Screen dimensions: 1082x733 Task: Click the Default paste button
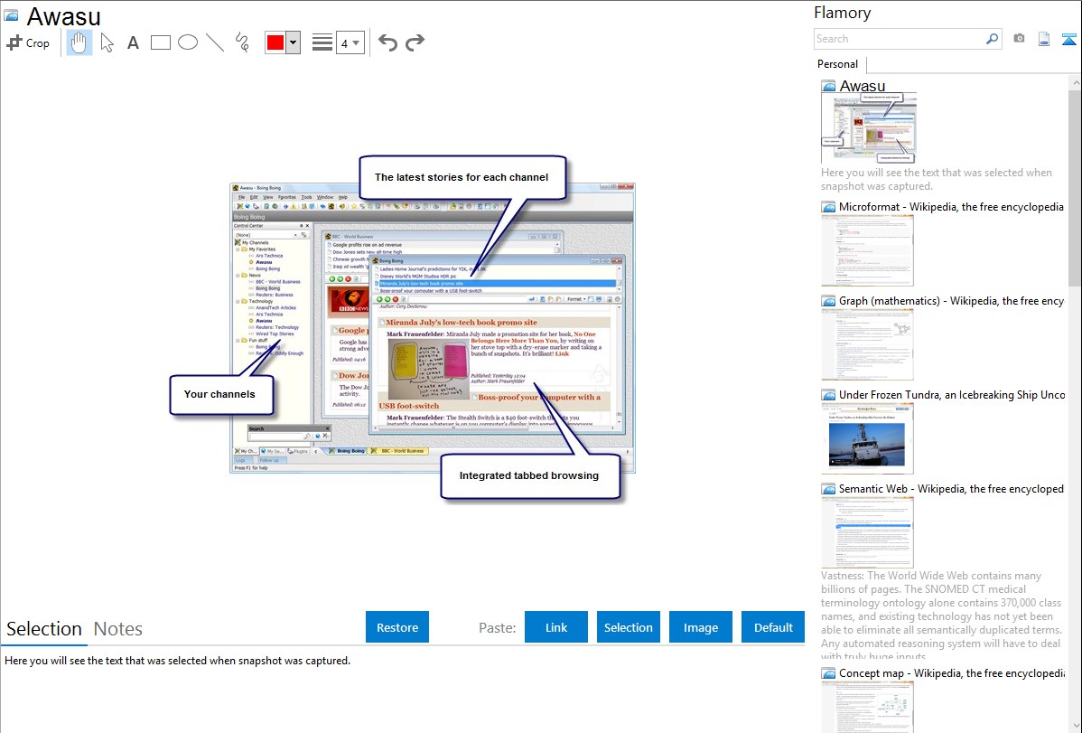(x=773, y=627)
